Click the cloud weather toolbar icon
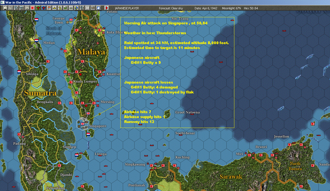The width and height of the screenshot is (330, 191). tap(98, 8)
